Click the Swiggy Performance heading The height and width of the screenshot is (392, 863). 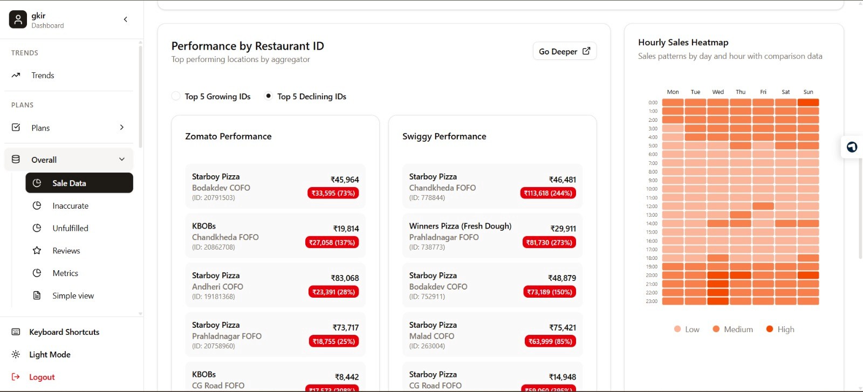pos(444,136)
